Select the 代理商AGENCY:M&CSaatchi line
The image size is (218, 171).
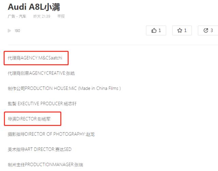pos(35,58)
